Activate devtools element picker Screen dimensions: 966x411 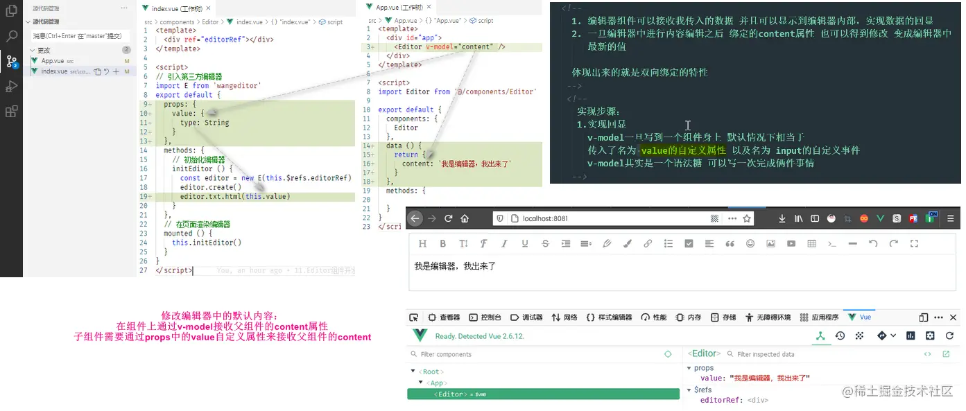click(414, 317)
